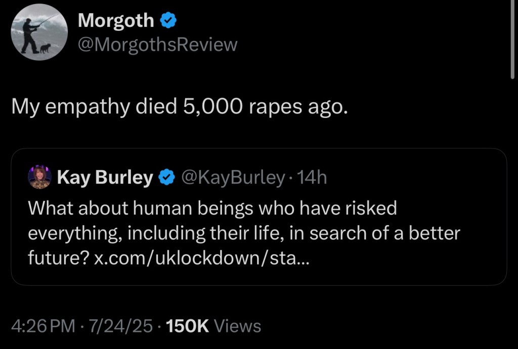This screenshot has height=349, width=518.
Task: Click the 14h quoted tweet timestamp
Action: (x=313, y=177)
